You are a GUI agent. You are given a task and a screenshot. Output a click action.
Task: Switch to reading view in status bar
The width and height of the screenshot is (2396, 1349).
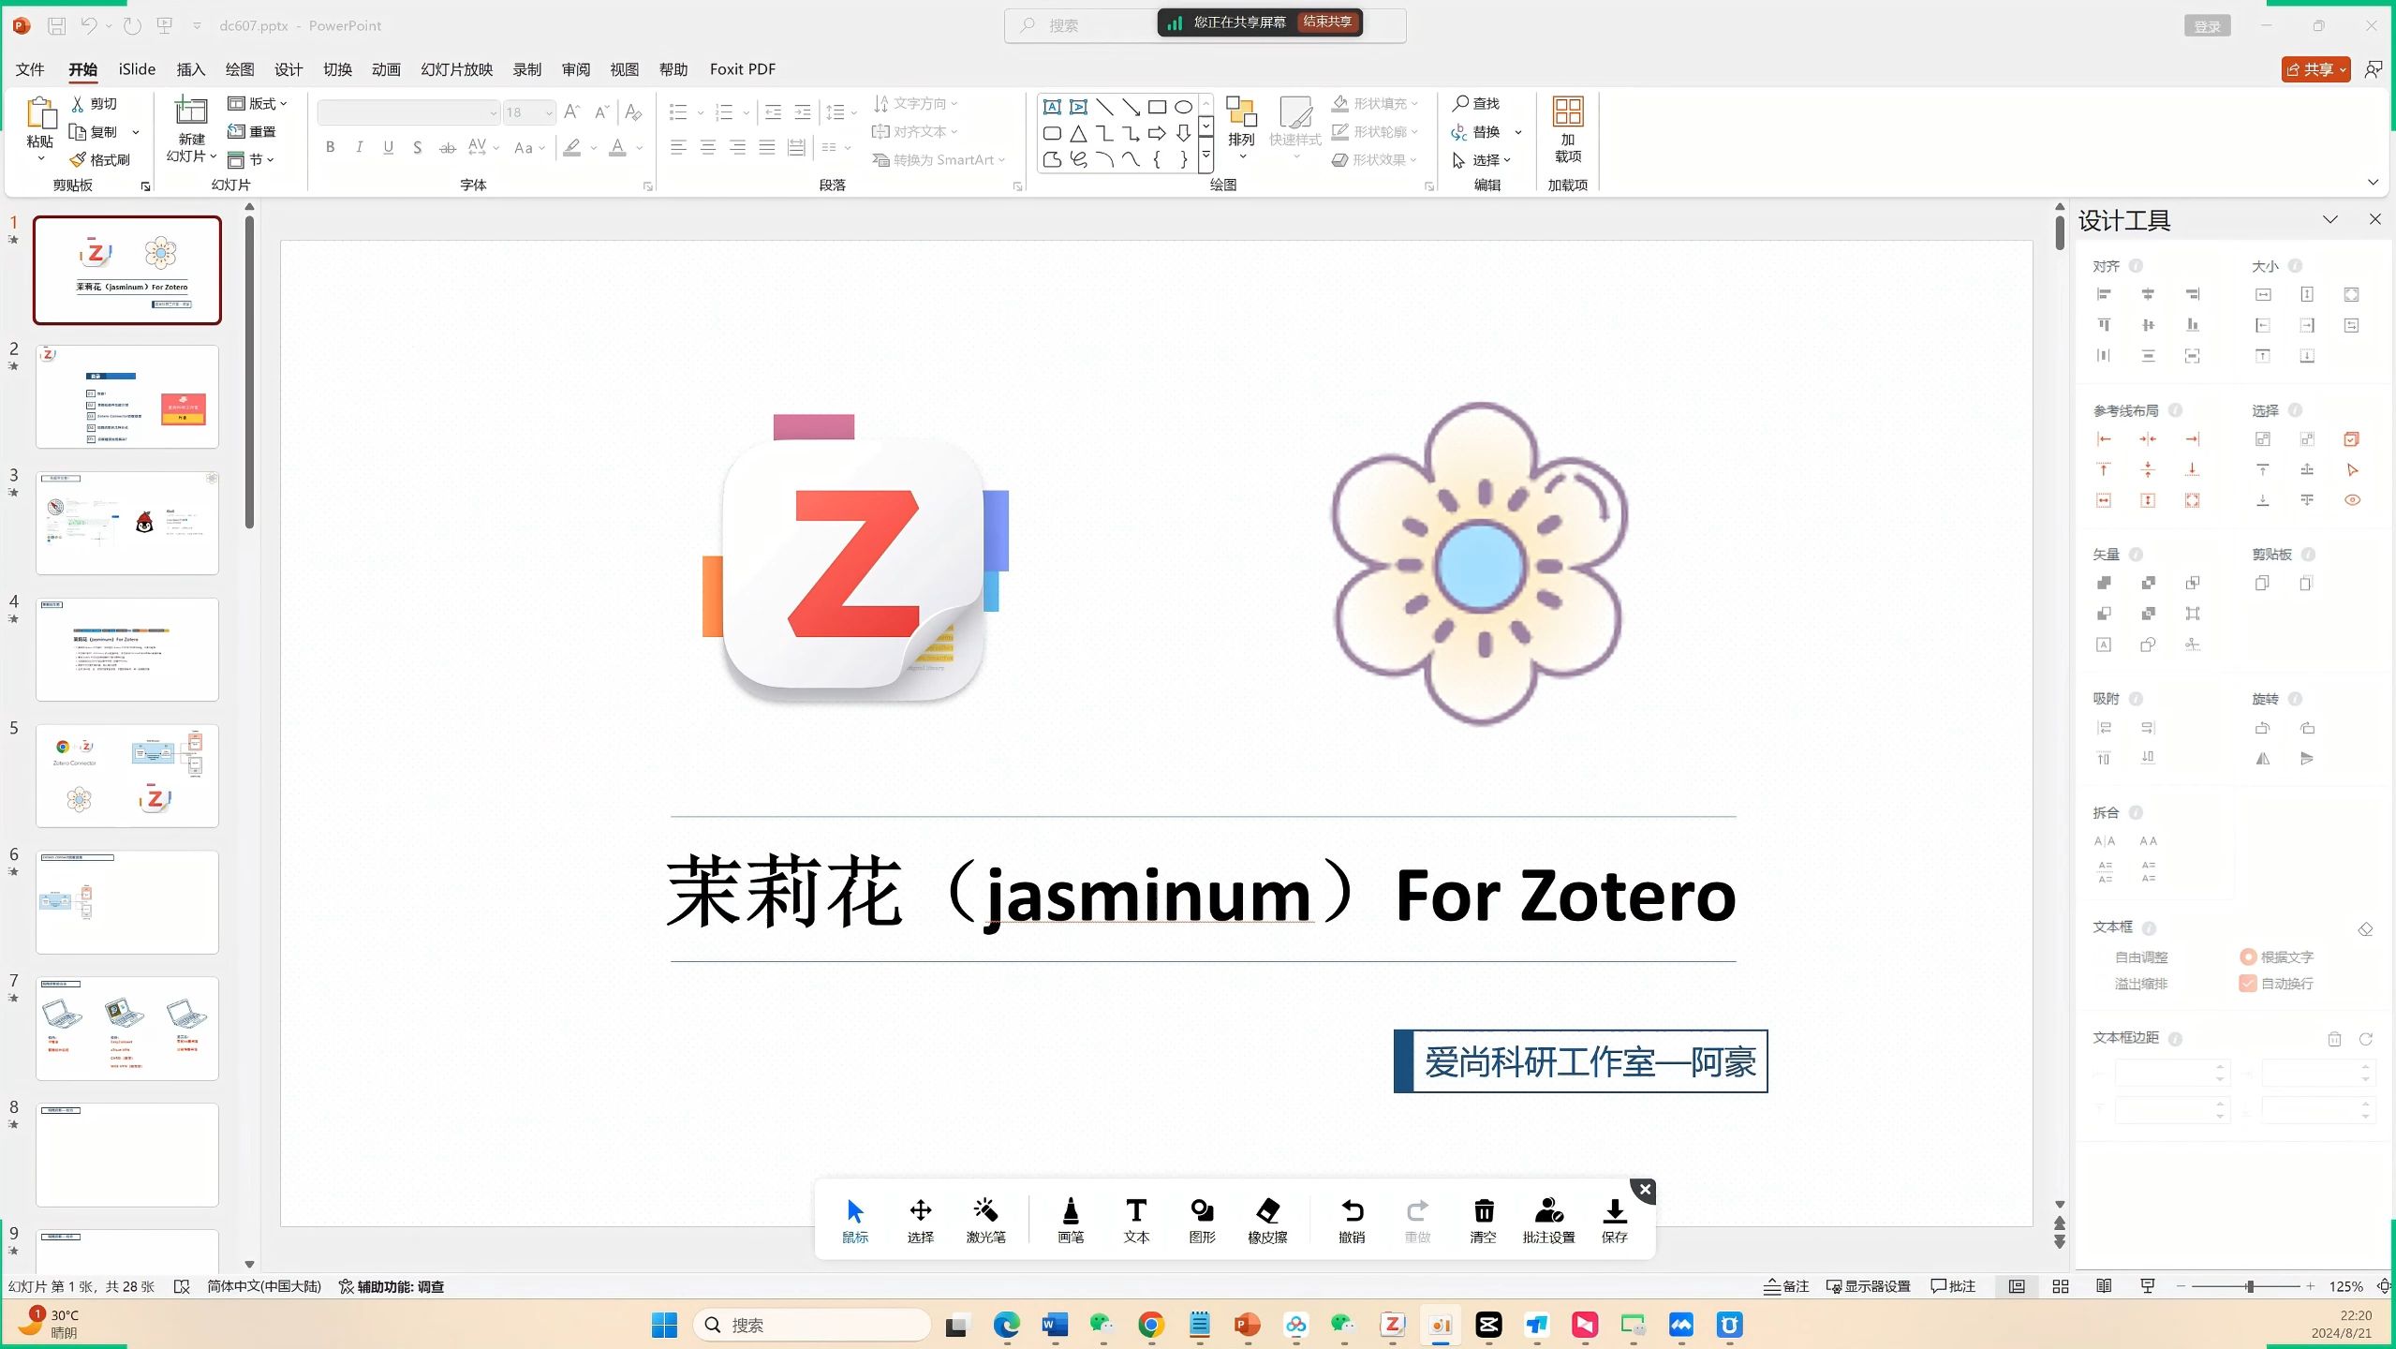pyautogui.click(x=2104, y=1286)
